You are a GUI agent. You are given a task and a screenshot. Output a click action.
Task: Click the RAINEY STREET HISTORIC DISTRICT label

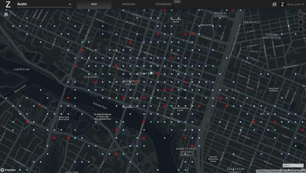[187, 152]
